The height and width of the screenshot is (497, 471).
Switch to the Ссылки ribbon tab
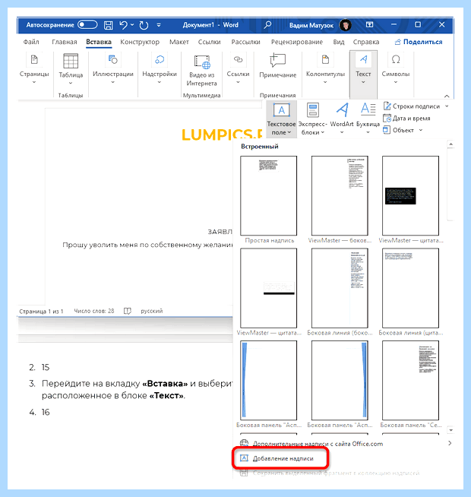(209, 42)
